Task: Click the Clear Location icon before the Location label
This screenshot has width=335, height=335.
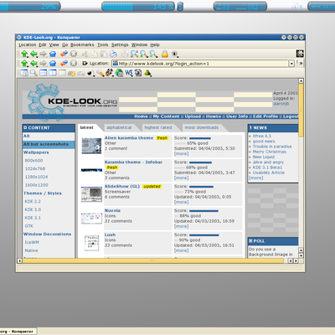Action: coord(85,64)
